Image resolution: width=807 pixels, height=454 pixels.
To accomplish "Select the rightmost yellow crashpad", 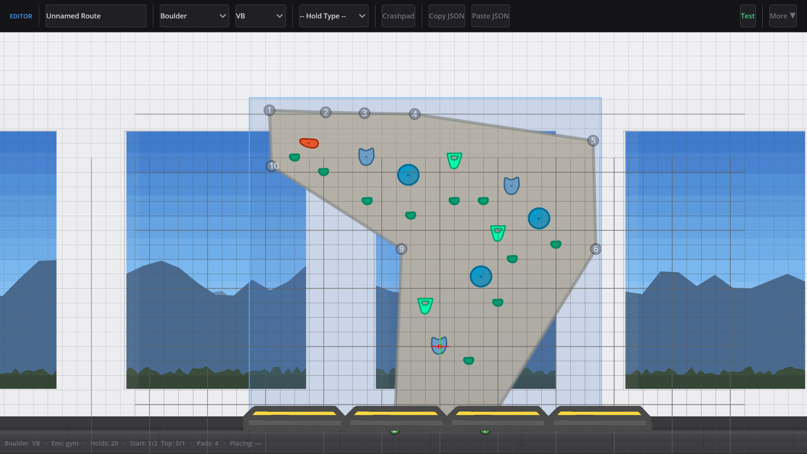I will tap(600, 414).
